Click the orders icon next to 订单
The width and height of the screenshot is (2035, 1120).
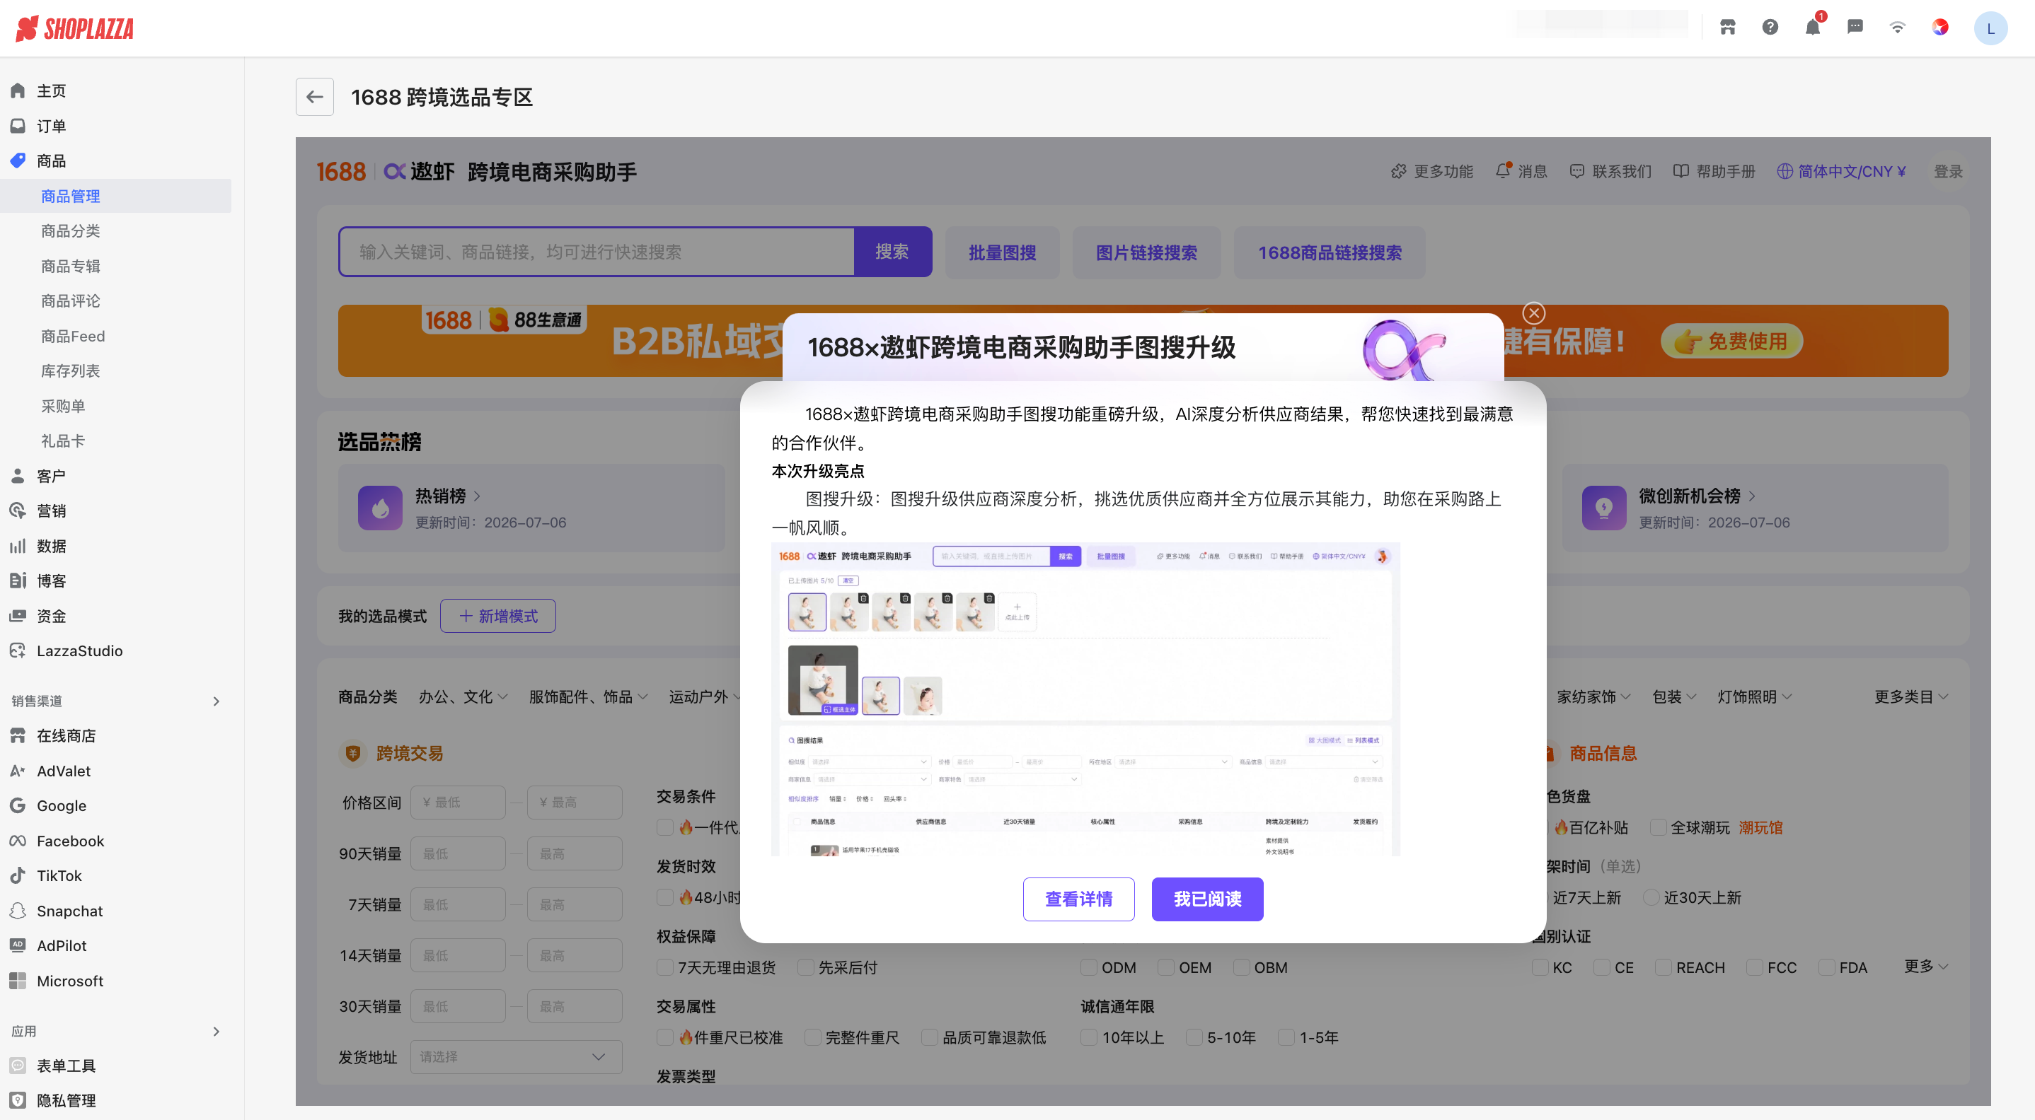point(18,125)
